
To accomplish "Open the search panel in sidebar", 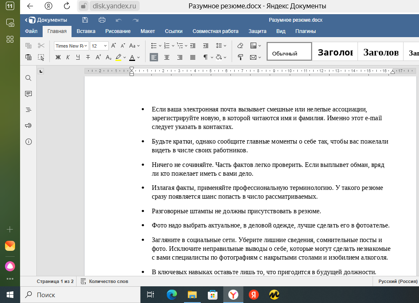I will [28, 78].
